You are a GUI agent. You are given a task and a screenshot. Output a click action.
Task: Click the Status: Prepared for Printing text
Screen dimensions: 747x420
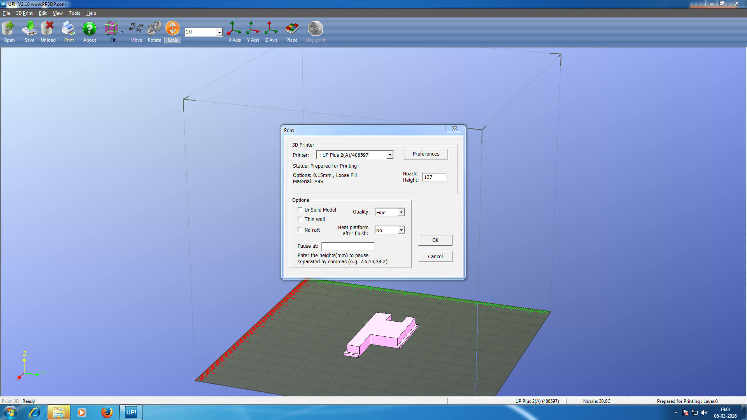(x=325, y=166)
